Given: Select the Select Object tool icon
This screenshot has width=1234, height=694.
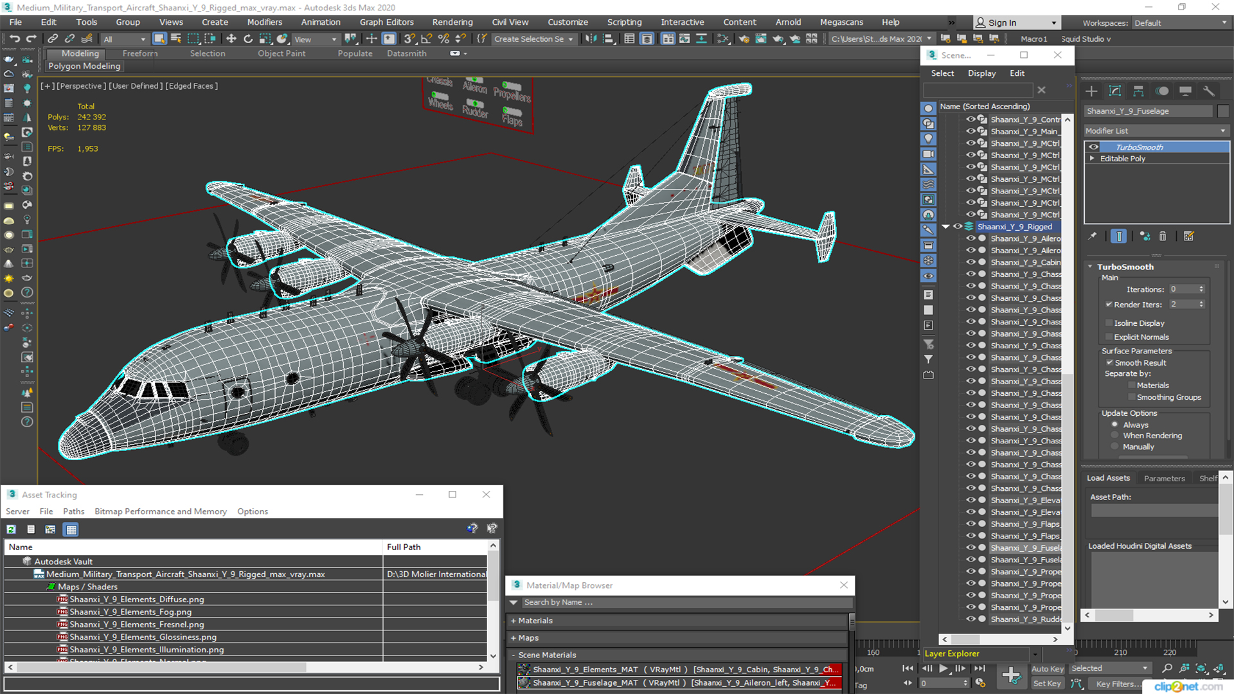Looking at the screenshot, I should point(159,39).
